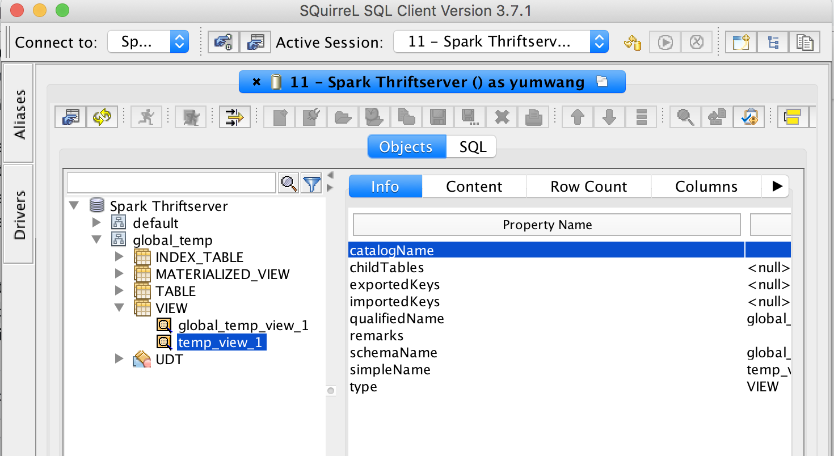
Task: Click the refresh/reconnect yellow arrows icon
Action: coord(103,117)
